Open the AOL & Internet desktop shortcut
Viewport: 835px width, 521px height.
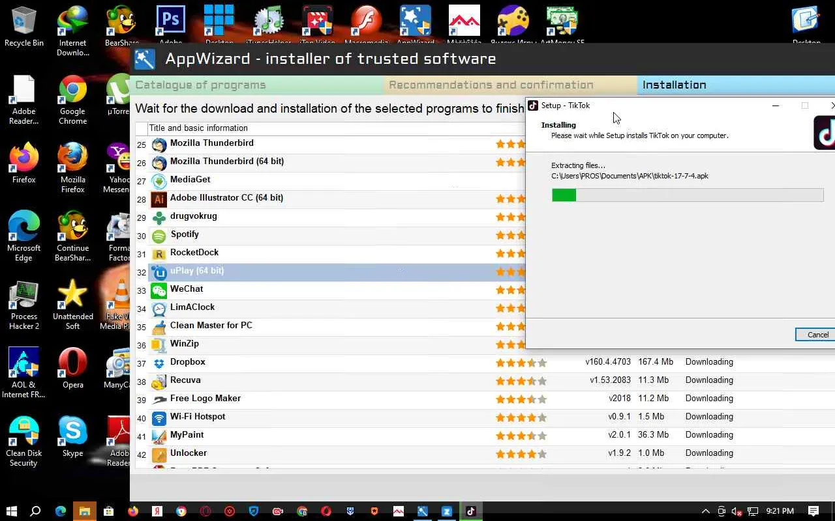coord(24,373)
